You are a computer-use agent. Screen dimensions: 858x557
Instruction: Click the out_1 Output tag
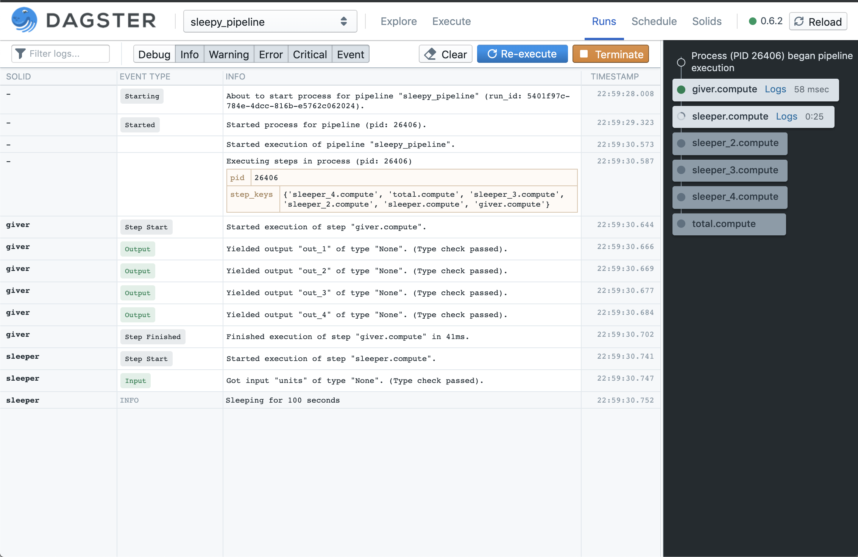click(x=138, y=249)
